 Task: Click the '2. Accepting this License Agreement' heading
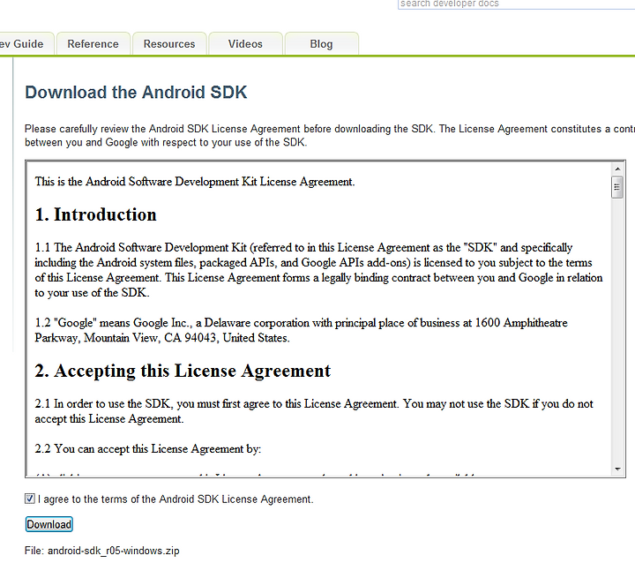(x=183, y=371)
